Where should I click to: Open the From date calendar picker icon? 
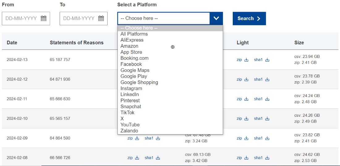point(44,18)
